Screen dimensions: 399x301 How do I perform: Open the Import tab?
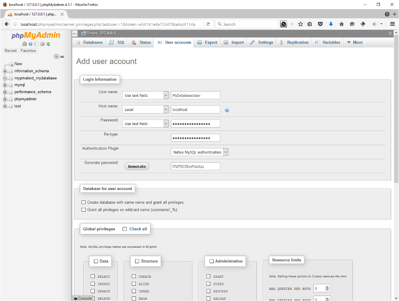(x=234, y=42)
